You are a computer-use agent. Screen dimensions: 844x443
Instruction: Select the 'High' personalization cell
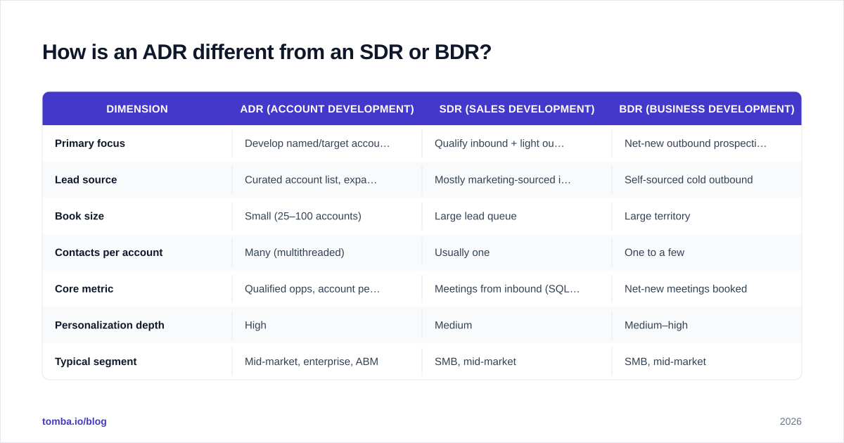(327, 326)
